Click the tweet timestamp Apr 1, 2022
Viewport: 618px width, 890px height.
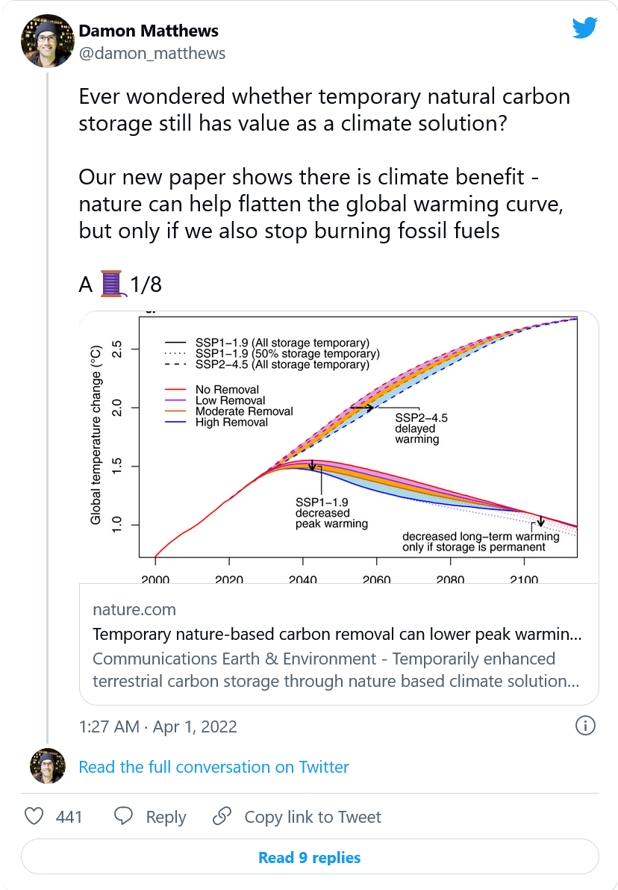(157, 726)
